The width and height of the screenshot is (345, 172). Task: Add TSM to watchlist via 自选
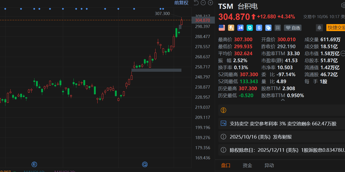(293, 28)
